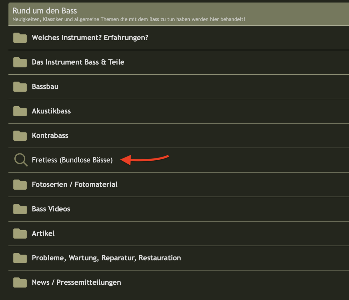Click folder icon beside Probleme, Wartung, Reparatur
The image size is (349, 300).
pyautogui.click(x=20, y=258)
